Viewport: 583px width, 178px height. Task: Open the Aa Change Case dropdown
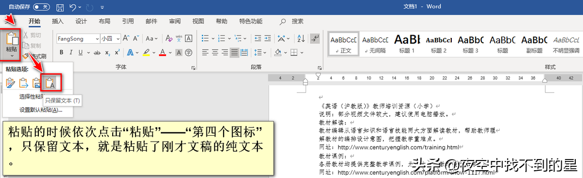tap(152, 38)
